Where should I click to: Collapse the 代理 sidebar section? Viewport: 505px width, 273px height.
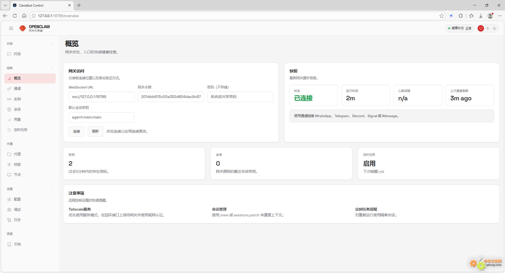click(52, 144)
